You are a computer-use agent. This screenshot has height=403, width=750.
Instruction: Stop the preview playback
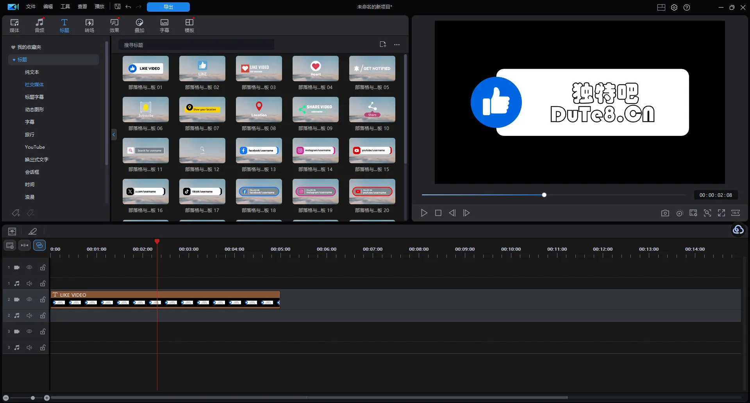click(438, 213)
